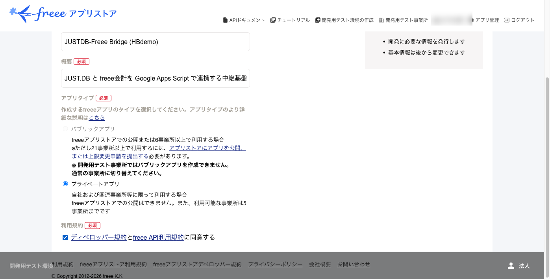
Task: Open footer freeeアプリストアデベロッパー規約 link
Action: (x=197, y=264)
